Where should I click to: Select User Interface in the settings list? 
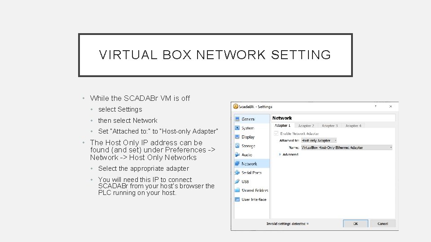(252, 199)
